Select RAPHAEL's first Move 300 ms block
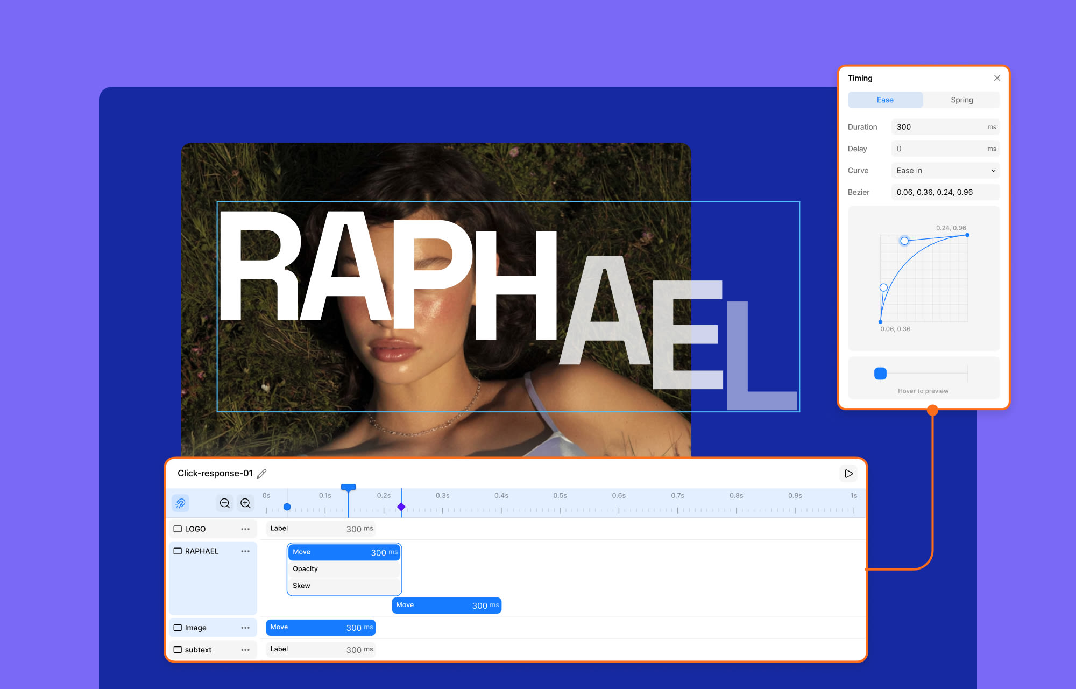Screen dimensions: 1076x689 click(344, 552)
